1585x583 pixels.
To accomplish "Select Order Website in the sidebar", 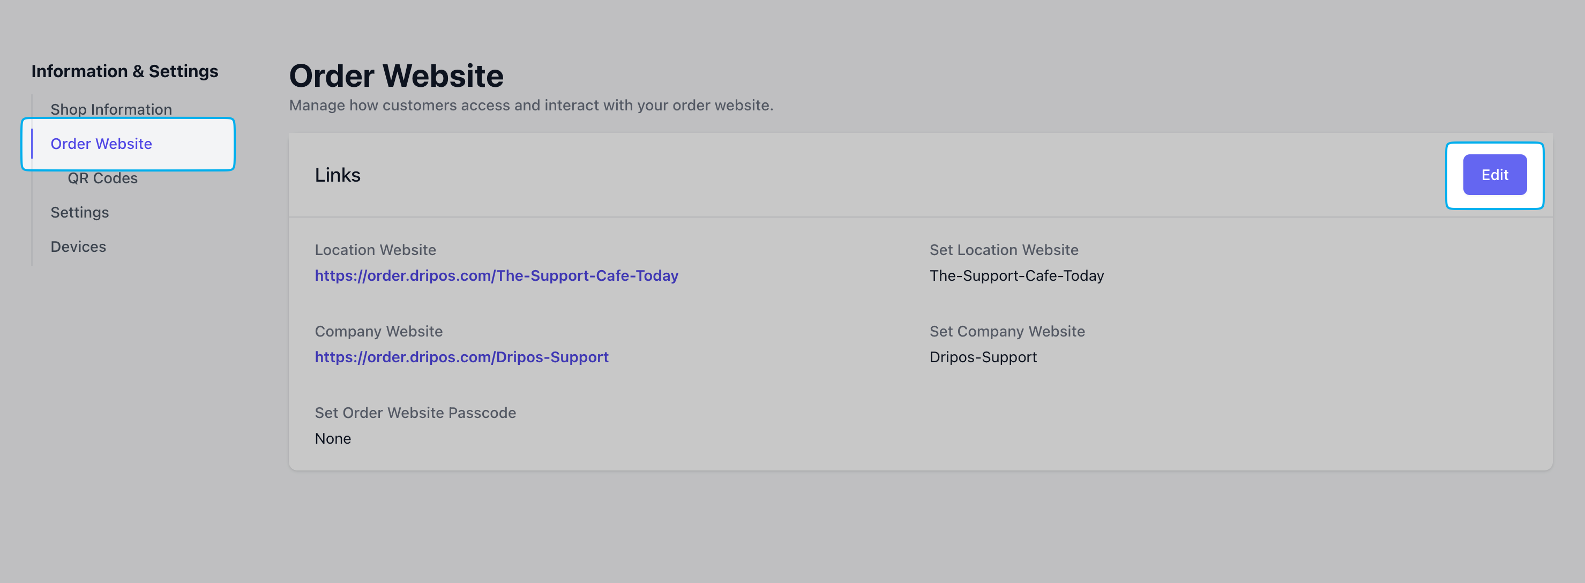I will (x=101, y=144).
